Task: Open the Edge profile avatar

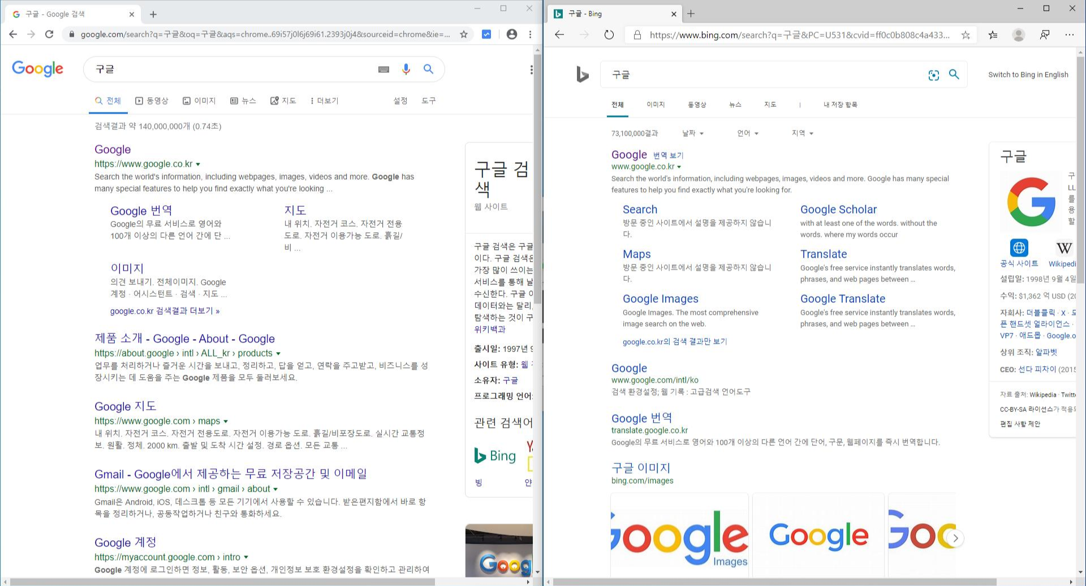Action: pyautogui.click(x=1019, y=35)
